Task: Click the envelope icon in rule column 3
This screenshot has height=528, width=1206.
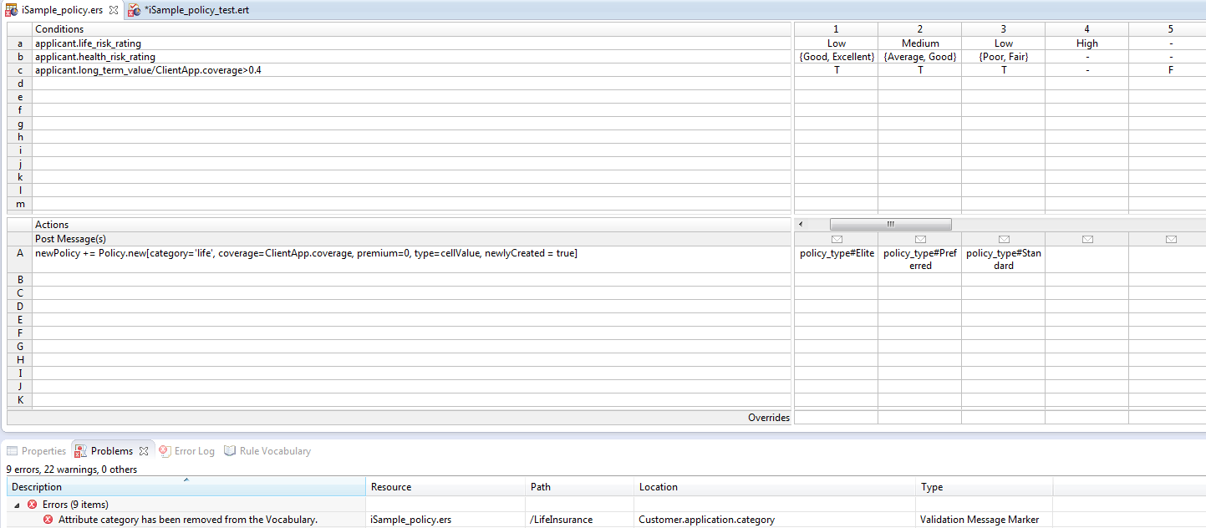Action: (1004, 239)
